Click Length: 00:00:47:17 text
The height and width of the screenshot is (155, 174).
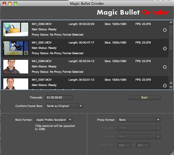[x=81, y=43]
